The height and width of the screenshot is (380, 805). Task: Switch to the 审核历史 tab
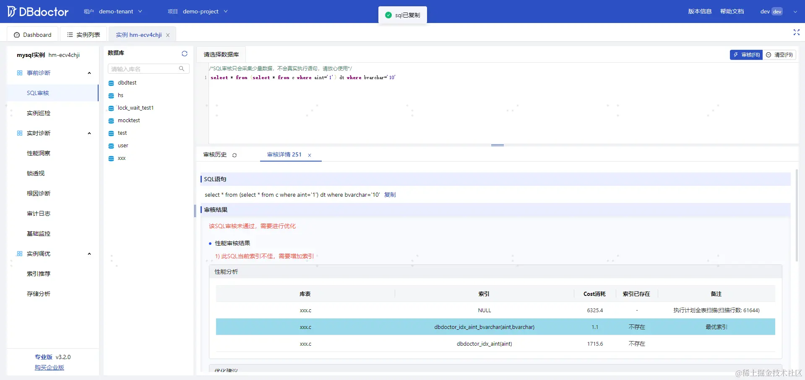(x=214, y=154)
